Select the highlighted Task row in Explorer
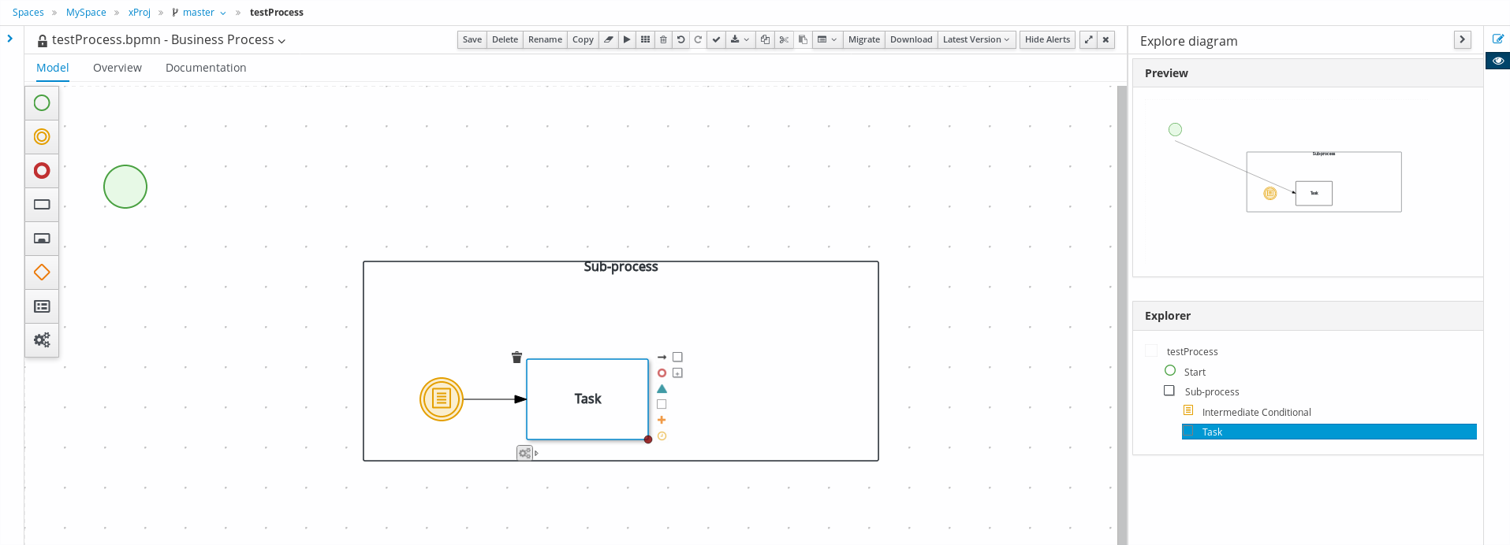1510x545 pixels. [1329, 432]
